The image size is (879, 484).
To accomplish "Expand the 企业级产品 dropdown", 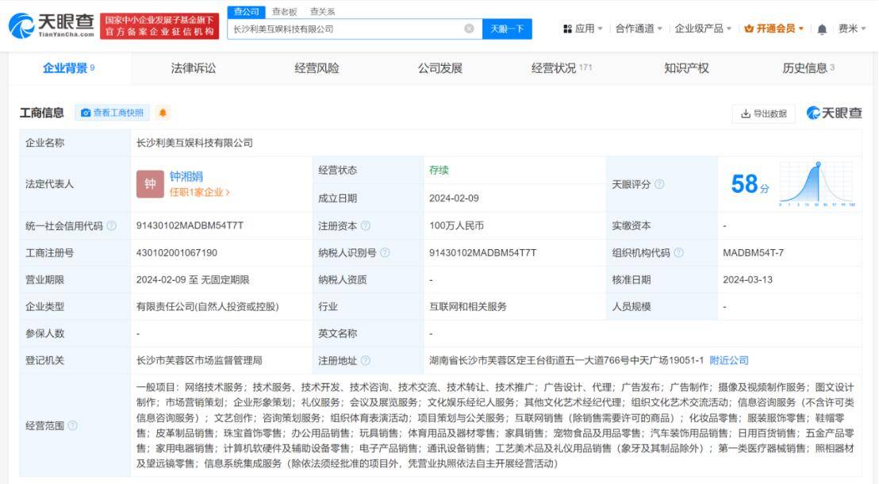I will (x=703, y=27).
